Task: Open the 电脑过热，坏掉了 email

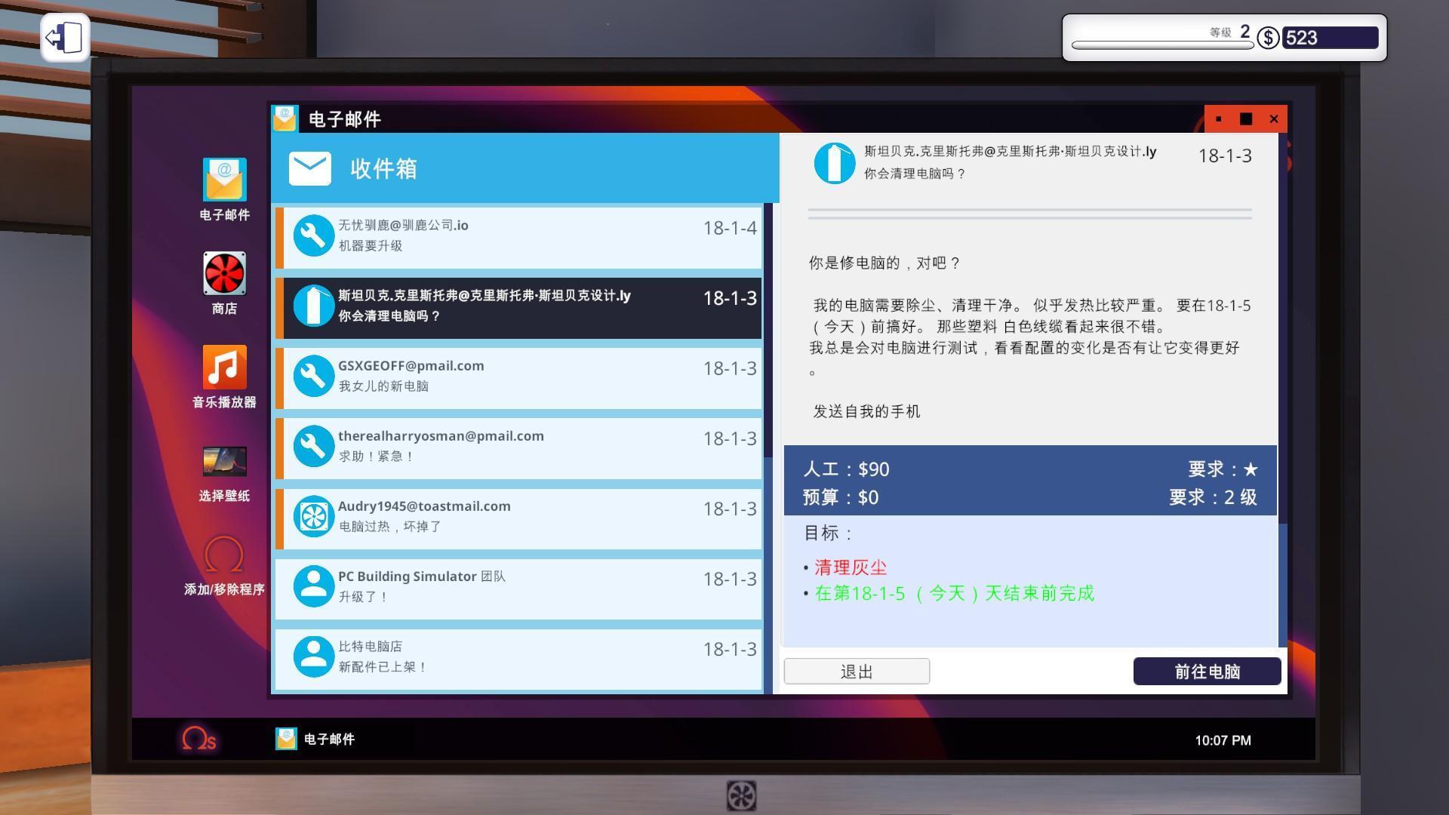Action: pos(519,518)
